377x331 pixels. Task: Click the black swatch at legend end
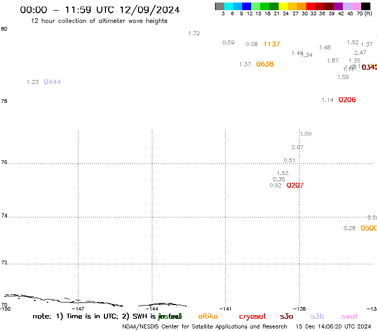(365, 6)
